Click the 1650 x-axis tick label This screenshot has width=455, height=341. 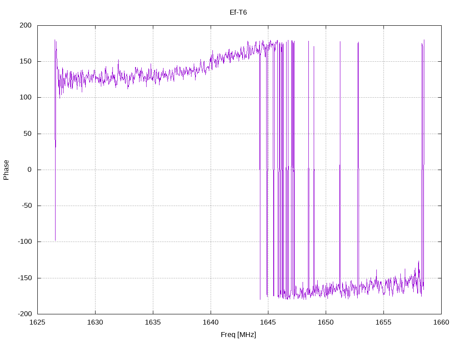326,322
